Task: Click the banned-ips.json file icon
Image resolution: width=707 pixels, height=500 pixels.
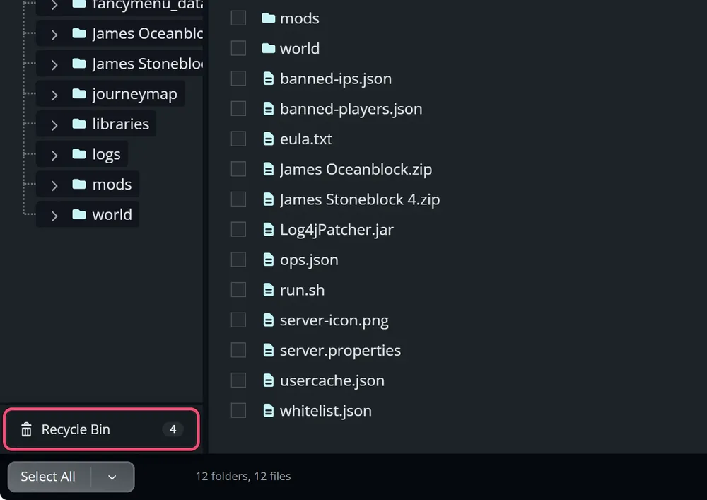Action: (268, 79)
